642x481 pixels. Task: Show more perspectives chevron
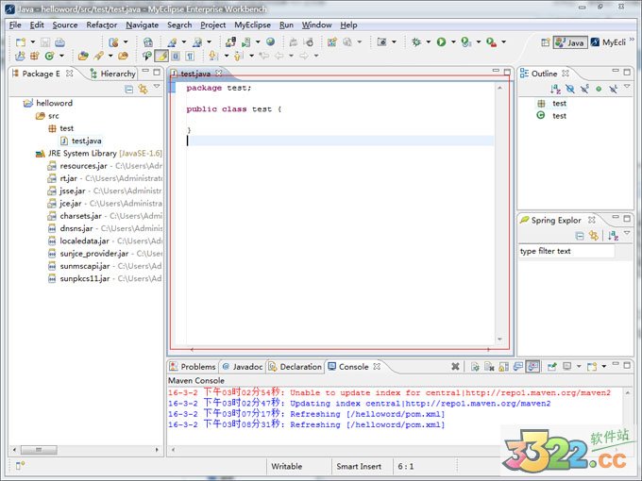click(632, 40)
